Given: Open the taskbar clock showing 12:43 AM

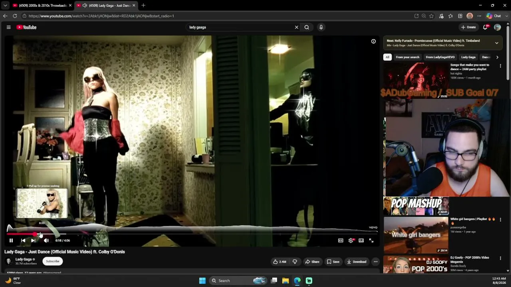Looking at the screenshot, I should pyautogui.click(x=499, y=281).
